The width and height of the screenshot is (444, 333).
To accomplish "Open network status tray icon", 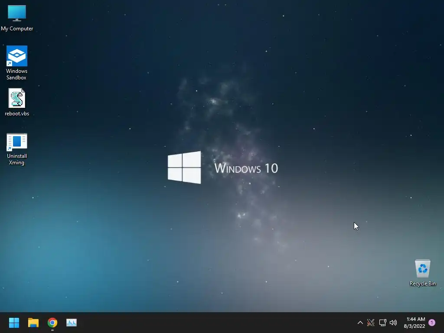I will 382,323.
